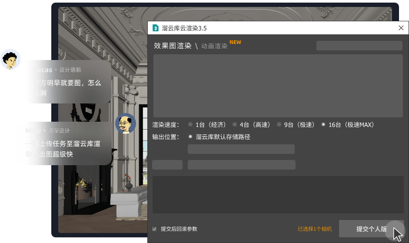Click the long field under 输出位置
The width and height of the screenshot is (409, 243).
(x=241, y=149)
